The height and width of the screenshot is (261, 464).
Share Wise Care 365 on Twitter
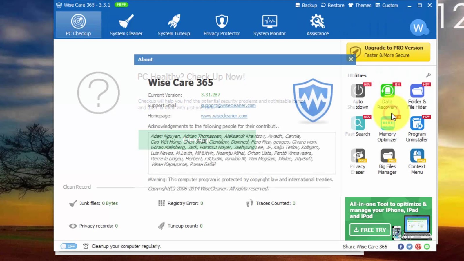(409, 246)
